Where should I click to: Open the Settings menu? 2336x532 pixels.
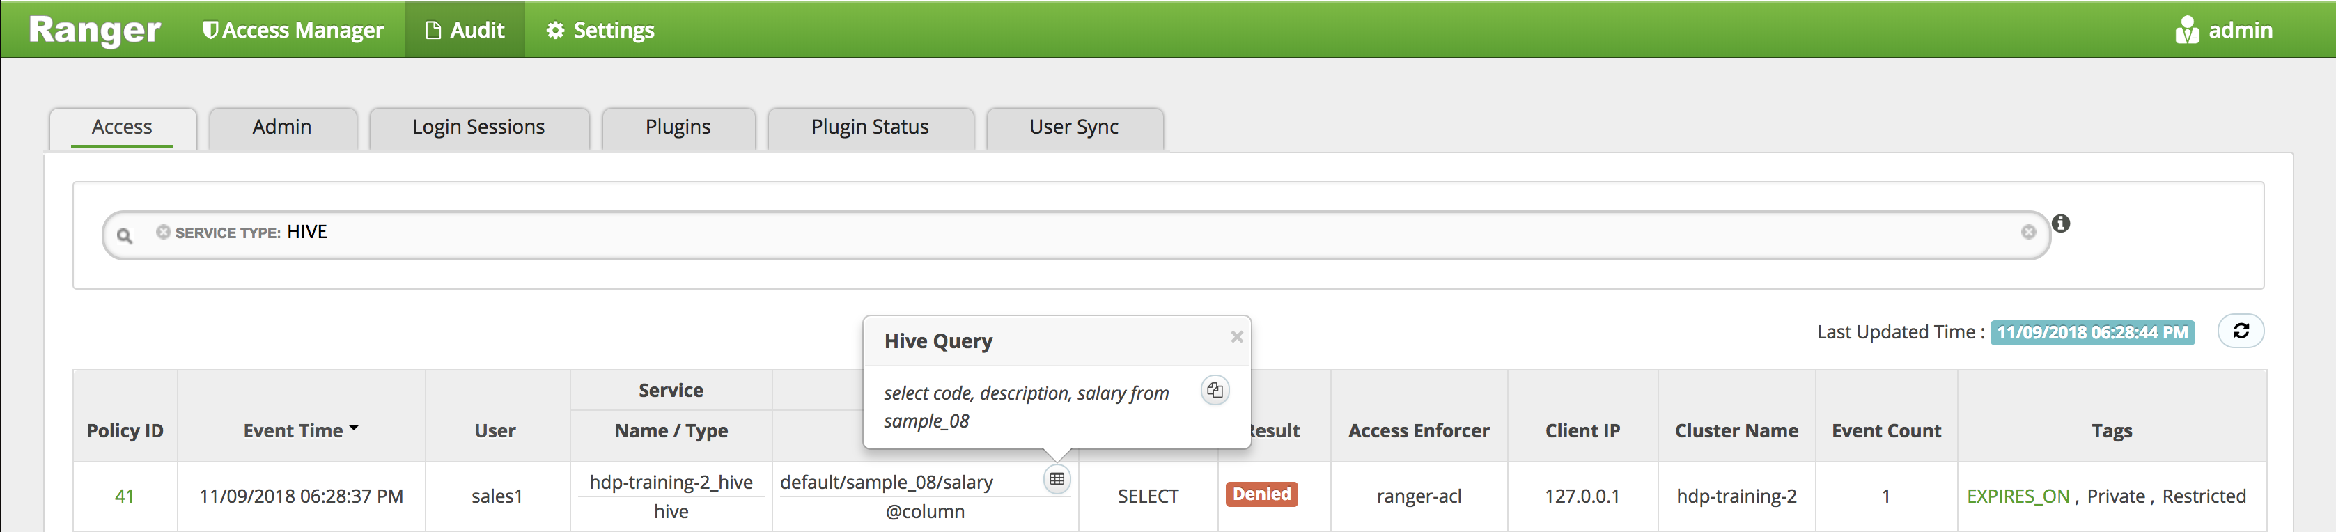(x=600, y=30)
